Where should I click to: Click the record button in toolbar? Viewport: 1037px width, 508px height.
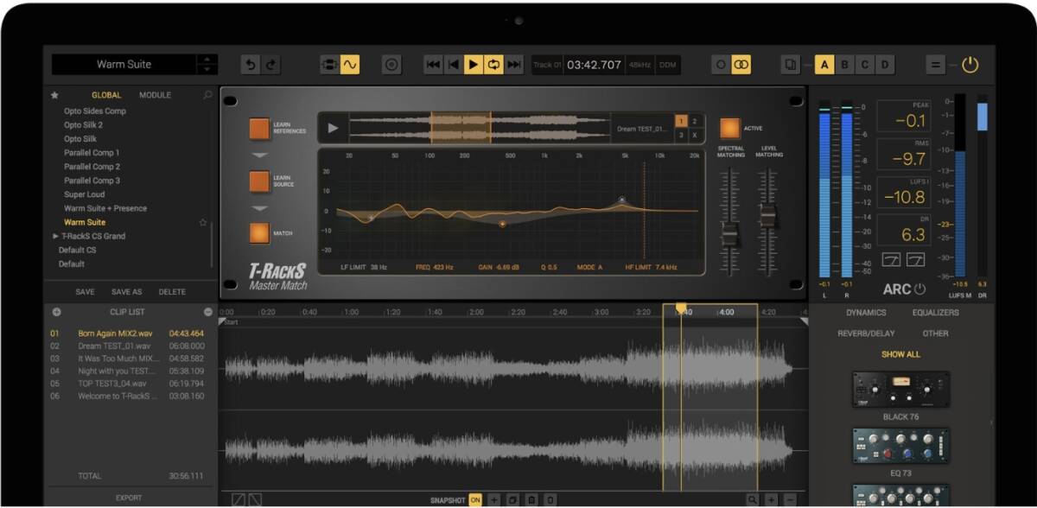coord(391,65)
